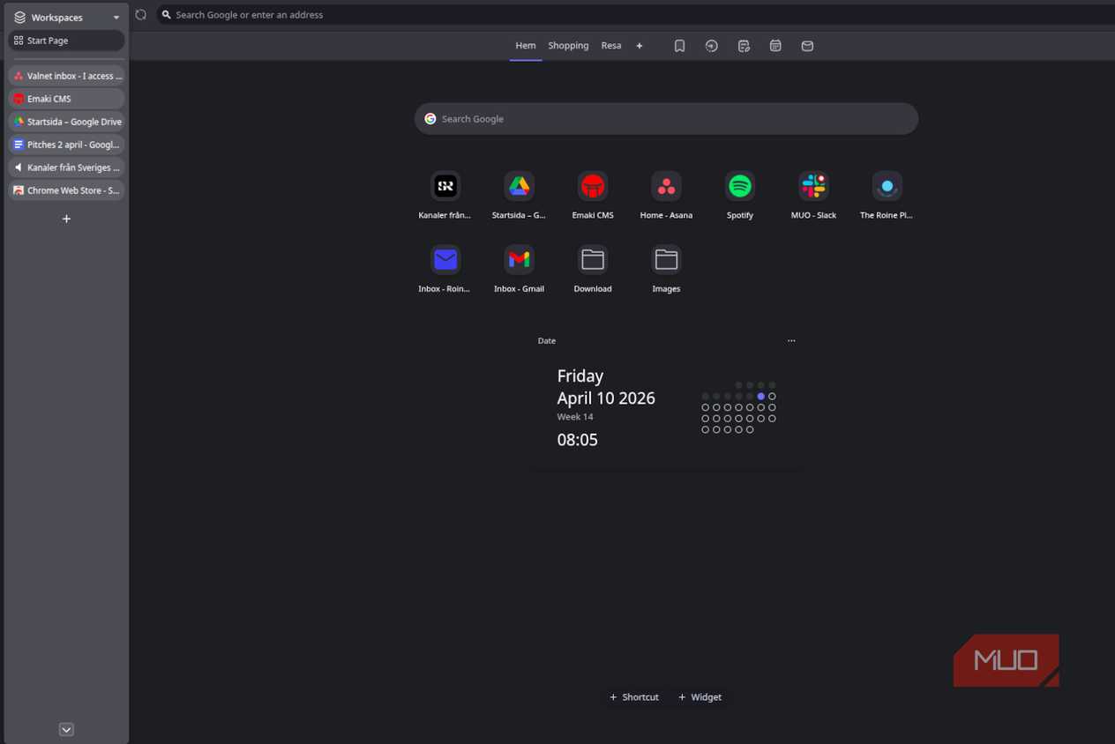Switch to Startsida – Google Drive tab
The height and width of the screenshot is (744, 1115).
click(x=66, y=122)
